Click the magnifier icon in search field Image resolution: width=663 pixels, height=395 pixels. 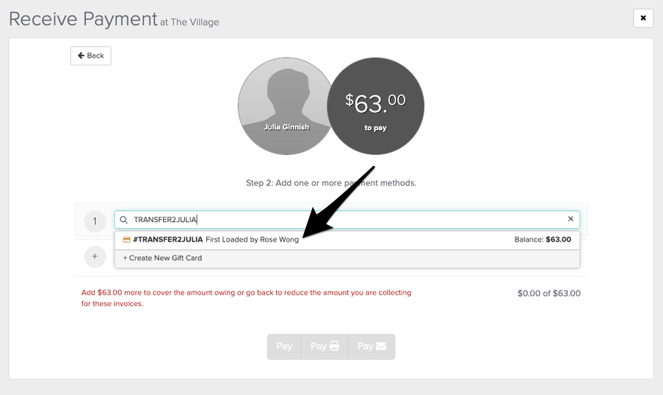123,220
